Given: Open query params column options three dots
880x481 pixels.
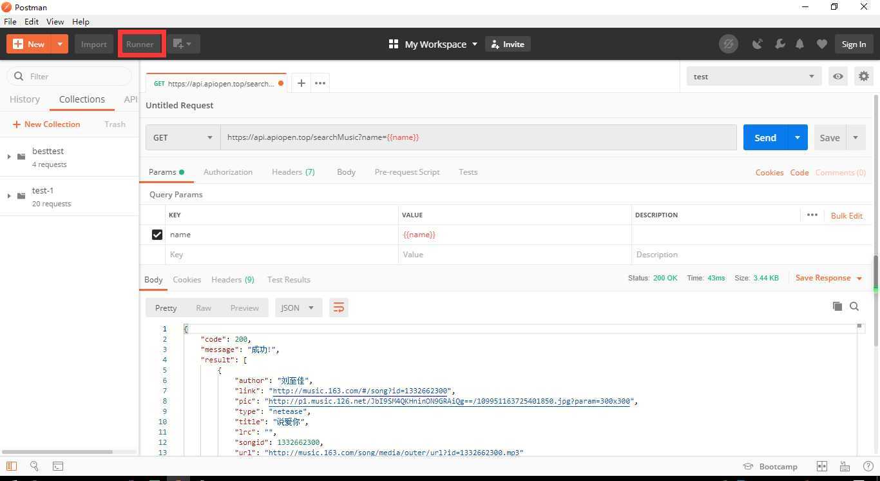Looking at the screenshot, I should (812, 215).
